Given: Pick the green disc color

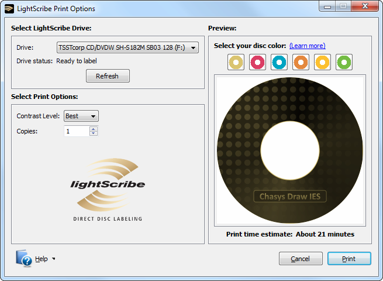Looking at the screenshot, I should click(x=344, y=62).
